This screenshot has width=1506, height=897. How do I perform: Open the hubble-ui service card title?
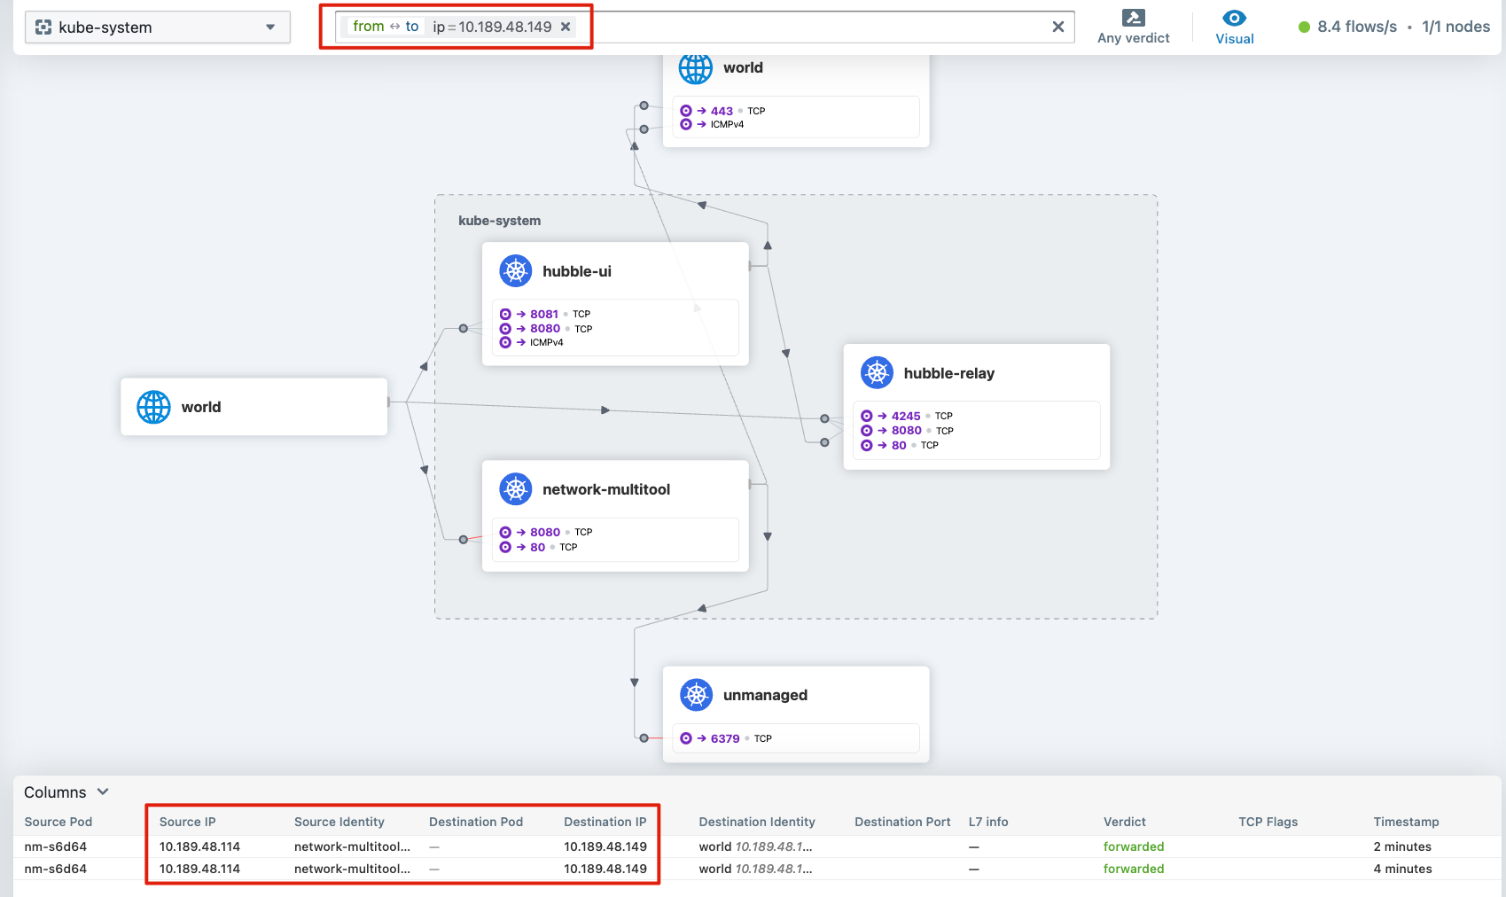coord(577,271)
